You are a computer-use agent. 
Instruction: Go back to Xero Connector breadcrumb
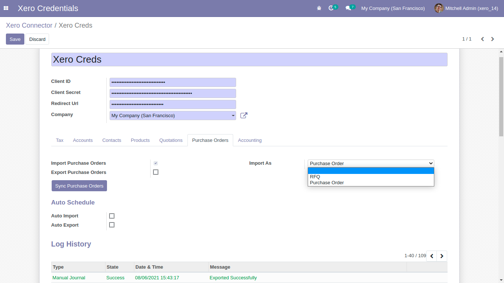(29, 25)
